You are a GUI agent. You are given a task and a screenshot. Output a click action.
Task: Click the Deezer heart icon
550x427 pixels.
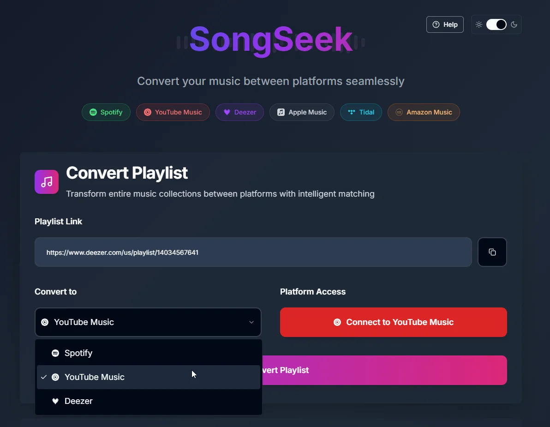(226, 112)
